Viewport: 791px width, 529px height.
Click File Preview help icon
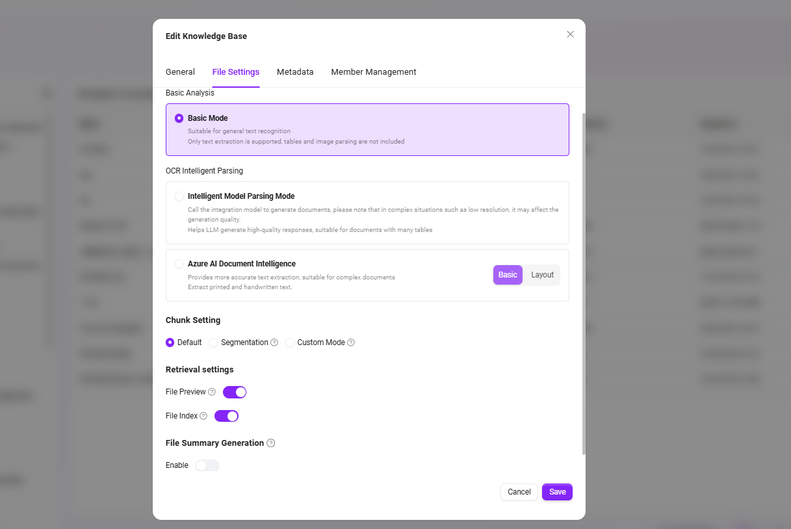coord(212,392)
